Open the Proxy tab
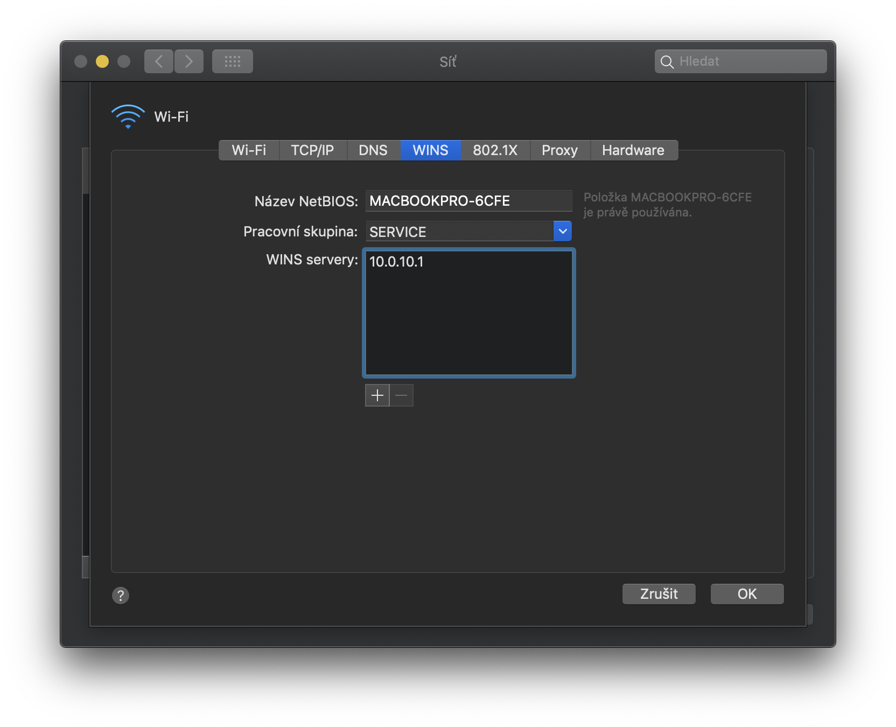Screen dimensions: 896x727 pyautogui.click(x=559, y=150)
